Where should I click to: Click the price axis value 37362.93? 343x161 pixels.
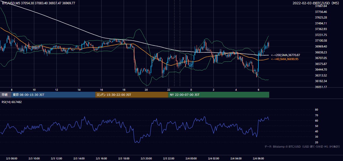pos(321,29)
